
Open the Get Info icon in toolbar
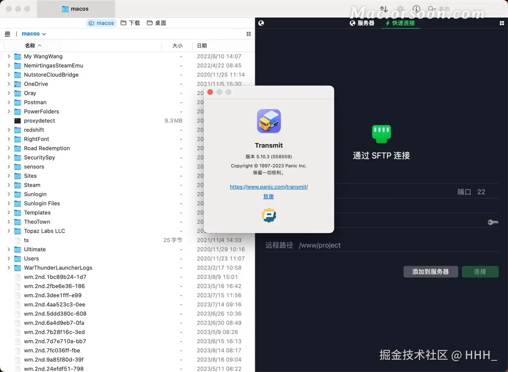(417, 9)
